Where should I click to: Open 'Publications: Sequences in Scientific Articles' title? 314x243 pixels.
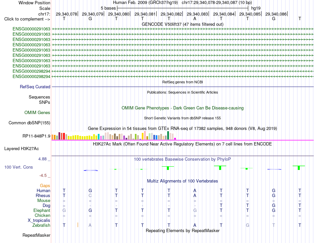[x=182, y=92]
